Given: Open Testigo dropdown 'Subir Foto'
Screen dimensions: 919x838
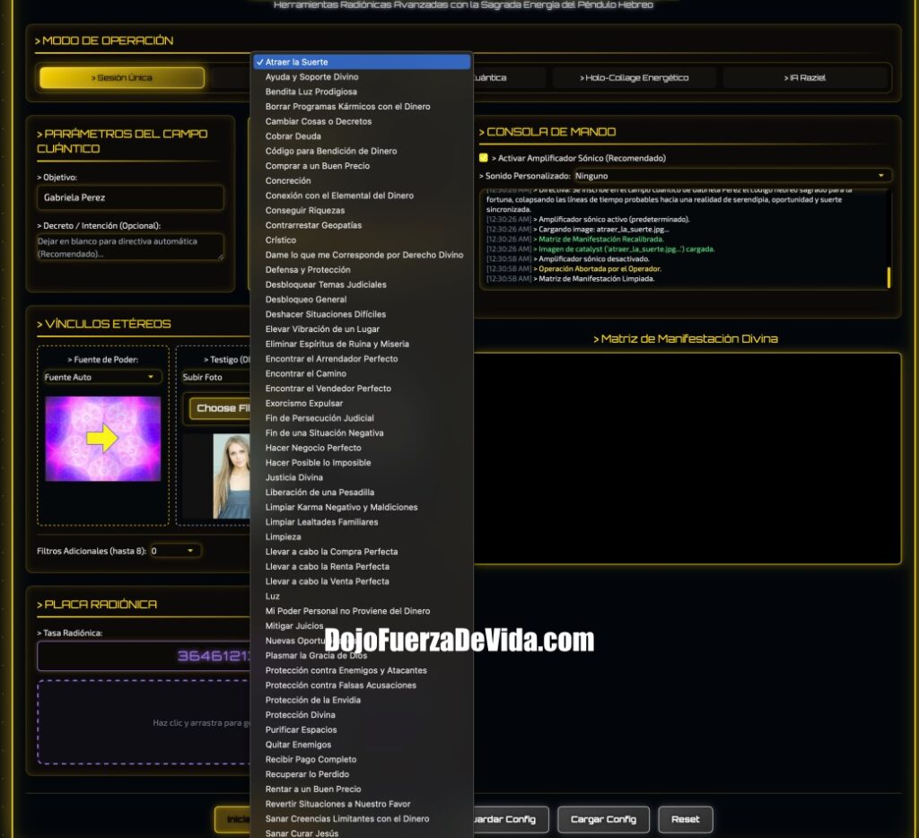Looking at the screenshot, I should 215,378.
